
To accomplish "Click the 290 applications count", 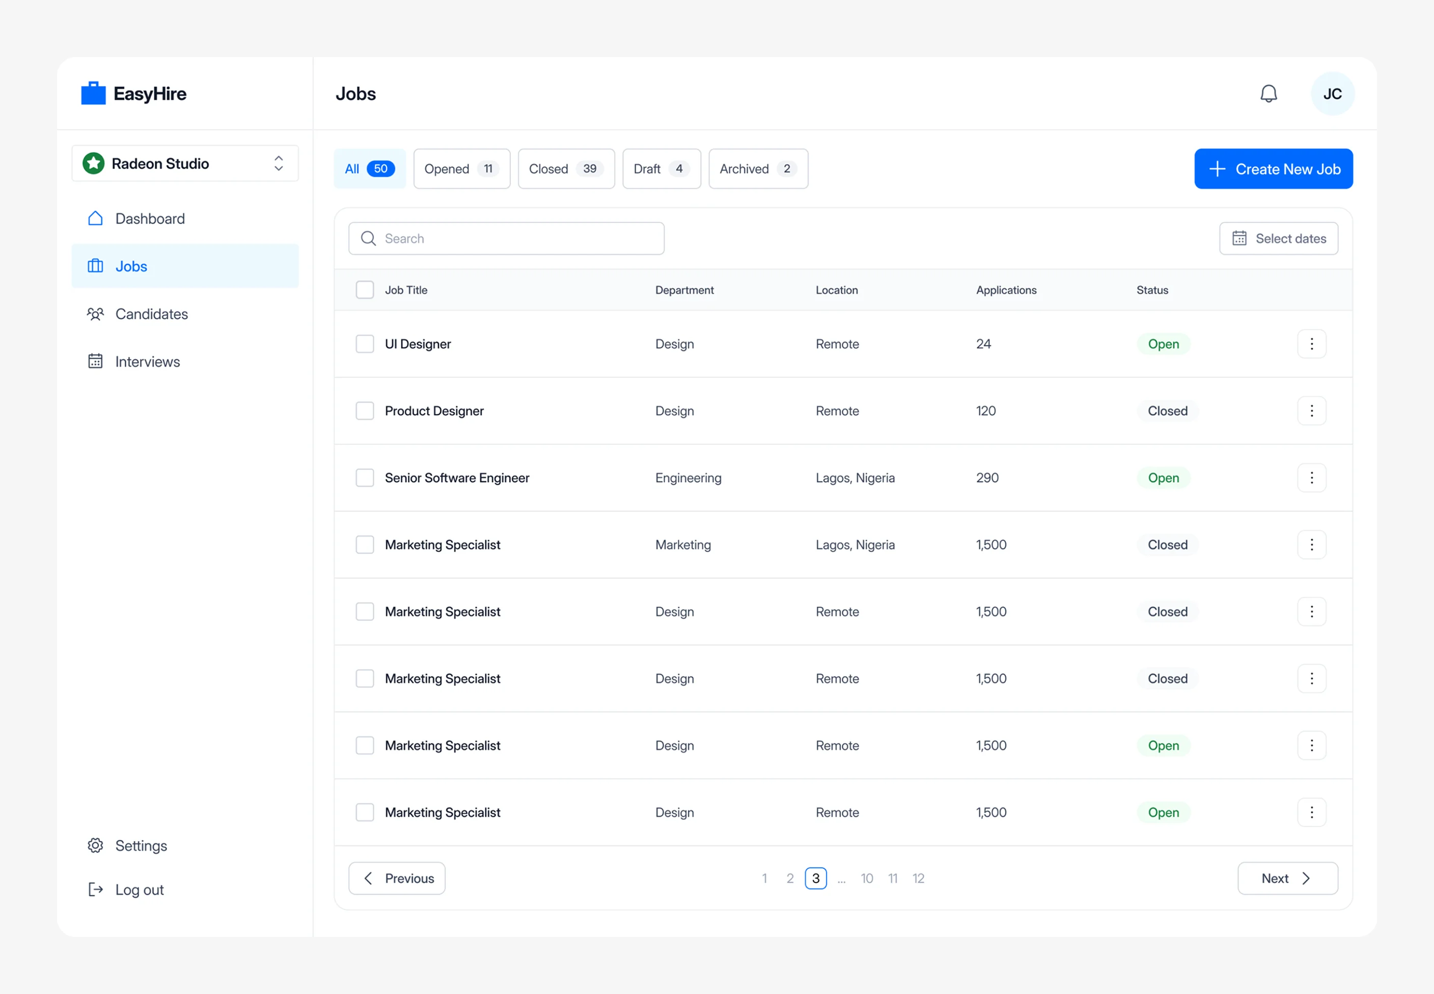I will click(987, 478).
